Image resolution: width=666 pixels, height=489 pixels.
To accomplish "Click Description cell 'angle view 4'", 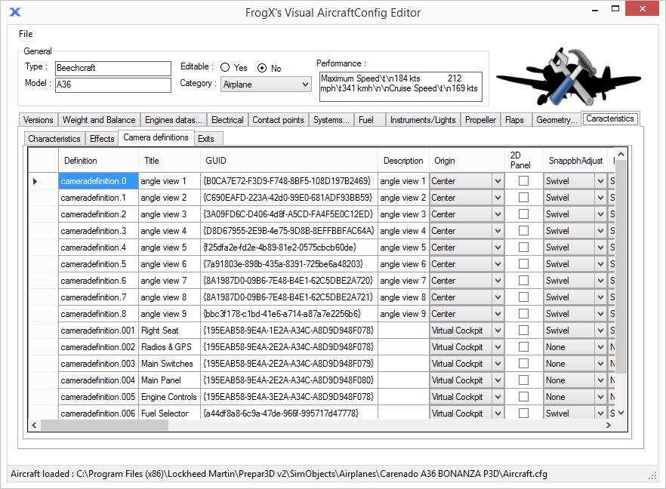I will 403,231.
